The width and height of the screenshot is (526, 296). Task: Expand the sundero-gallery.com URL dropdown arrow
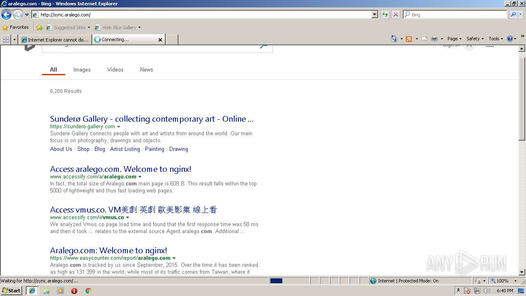pos(119,127)
